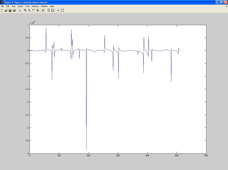Click the Hide Plot Tools icon

pos(58,11)
